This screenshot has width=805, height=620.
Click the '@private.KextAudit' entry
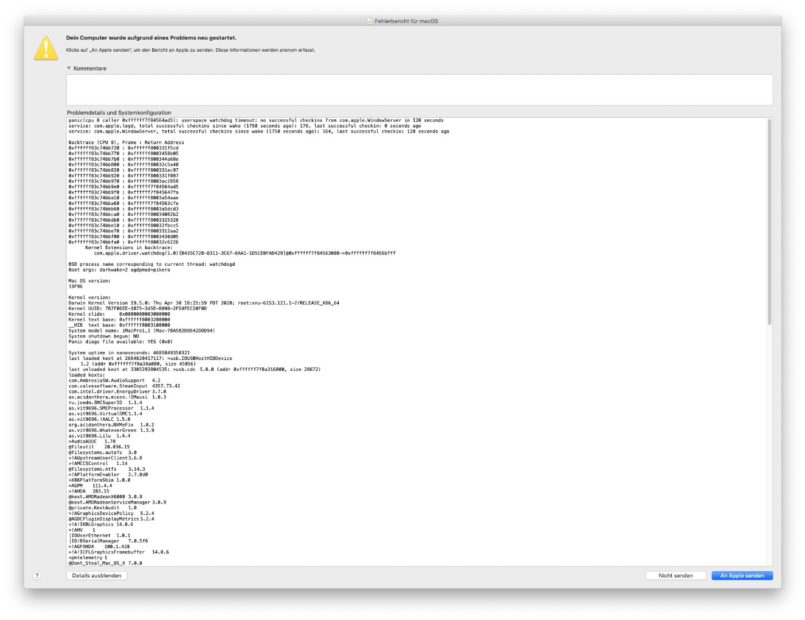click(x=103, y=508)
